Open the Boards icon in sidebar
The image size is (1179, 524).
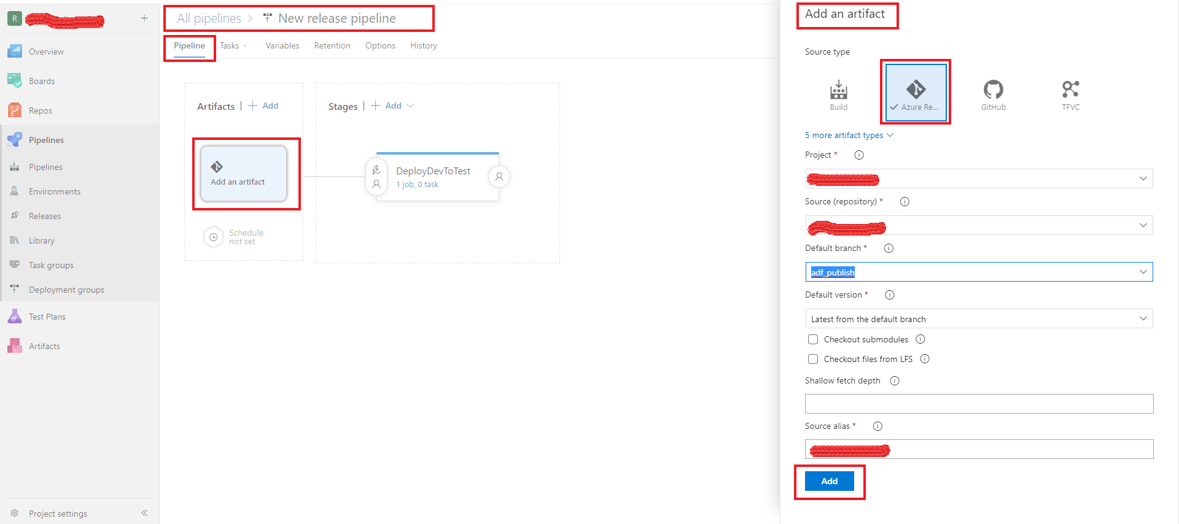click(15, 81)
